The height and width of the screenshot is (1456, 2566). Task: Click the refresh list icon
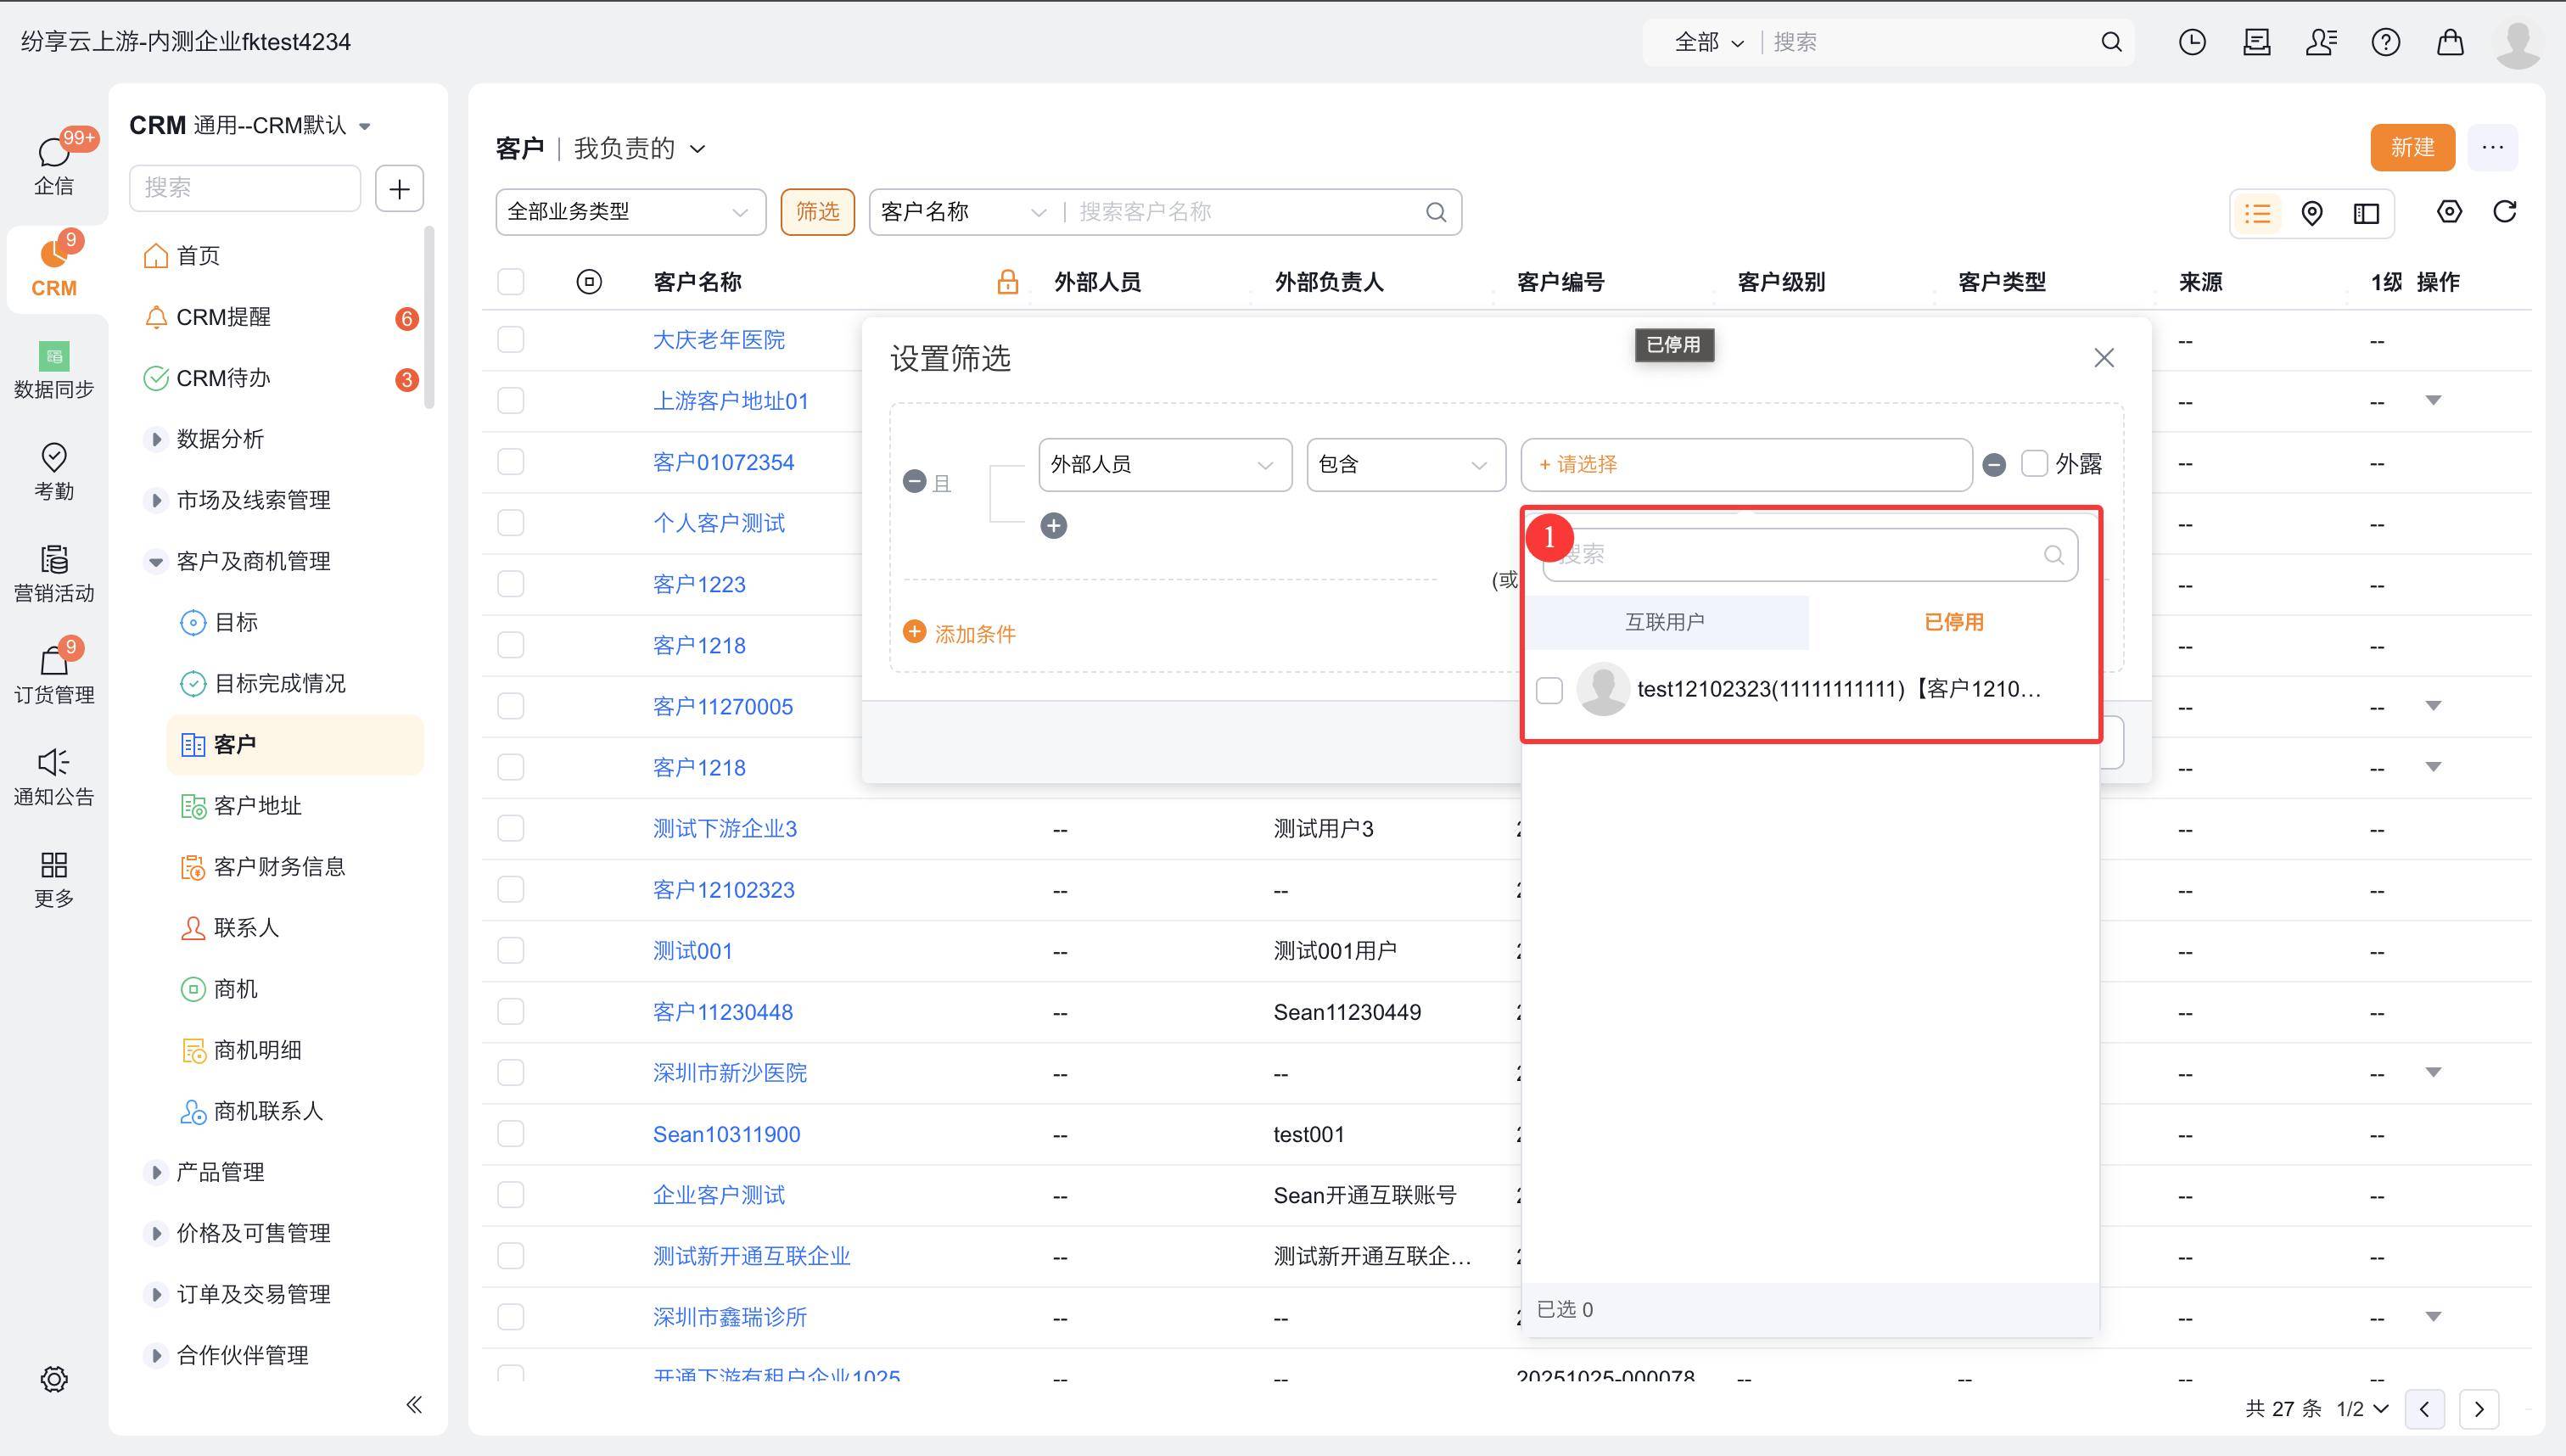[x=2504, y=212]
